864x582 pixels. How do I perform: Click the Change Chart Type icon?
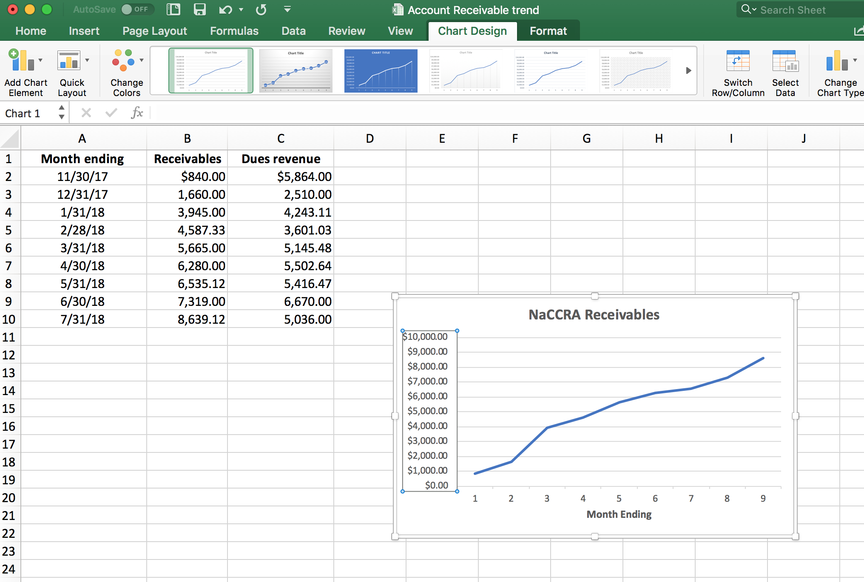(837, 61)
